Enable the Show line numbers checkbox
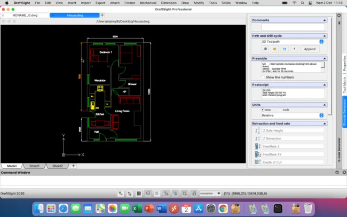This screenshot has width=347, height=217. pyautogui.click(x=262, y=77)
